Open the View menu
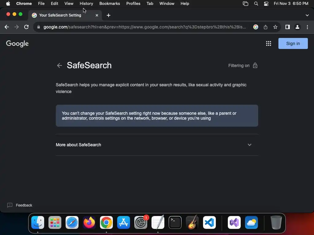Screen dimensions: 314x235 pos(69,4)
